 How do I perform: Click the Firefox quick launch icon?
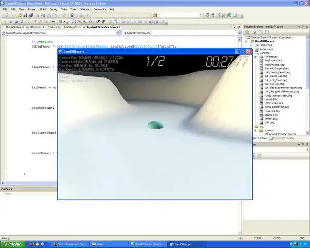tap(32, 244)
